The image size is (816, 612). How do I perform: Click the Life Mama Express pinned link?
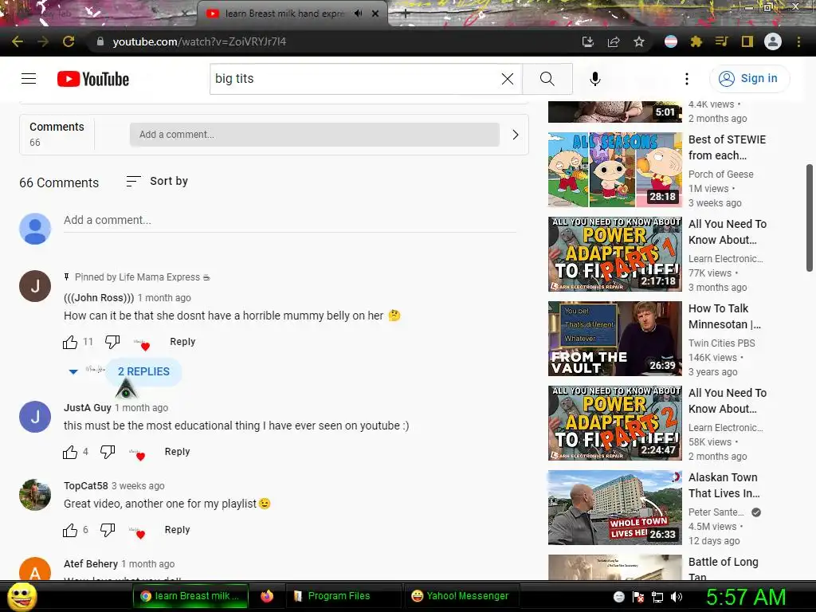click(143, 277)
